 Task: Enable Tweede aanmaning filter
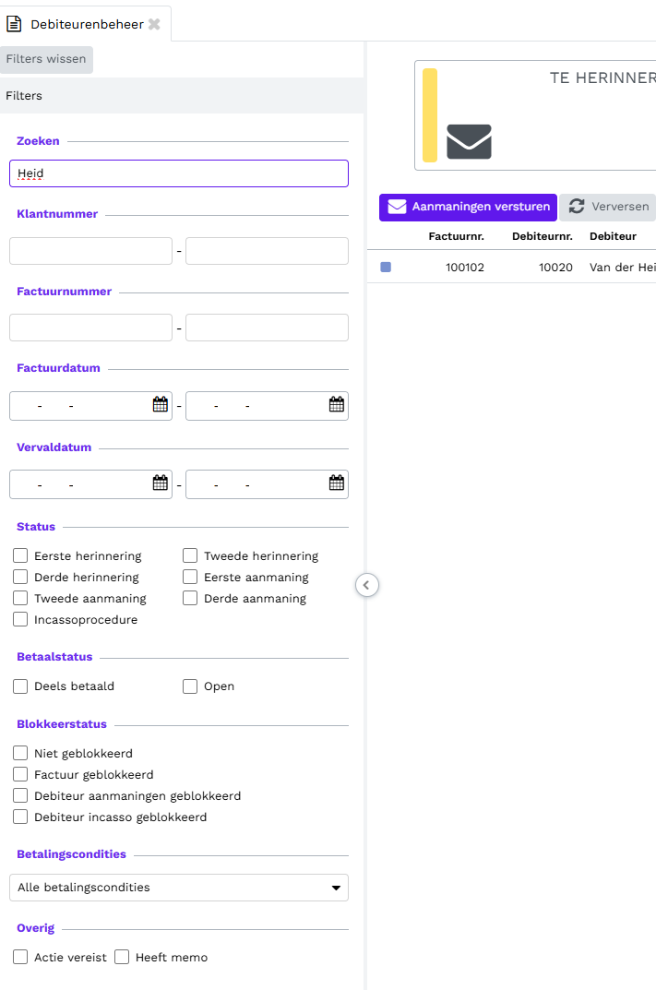[20, 598]
